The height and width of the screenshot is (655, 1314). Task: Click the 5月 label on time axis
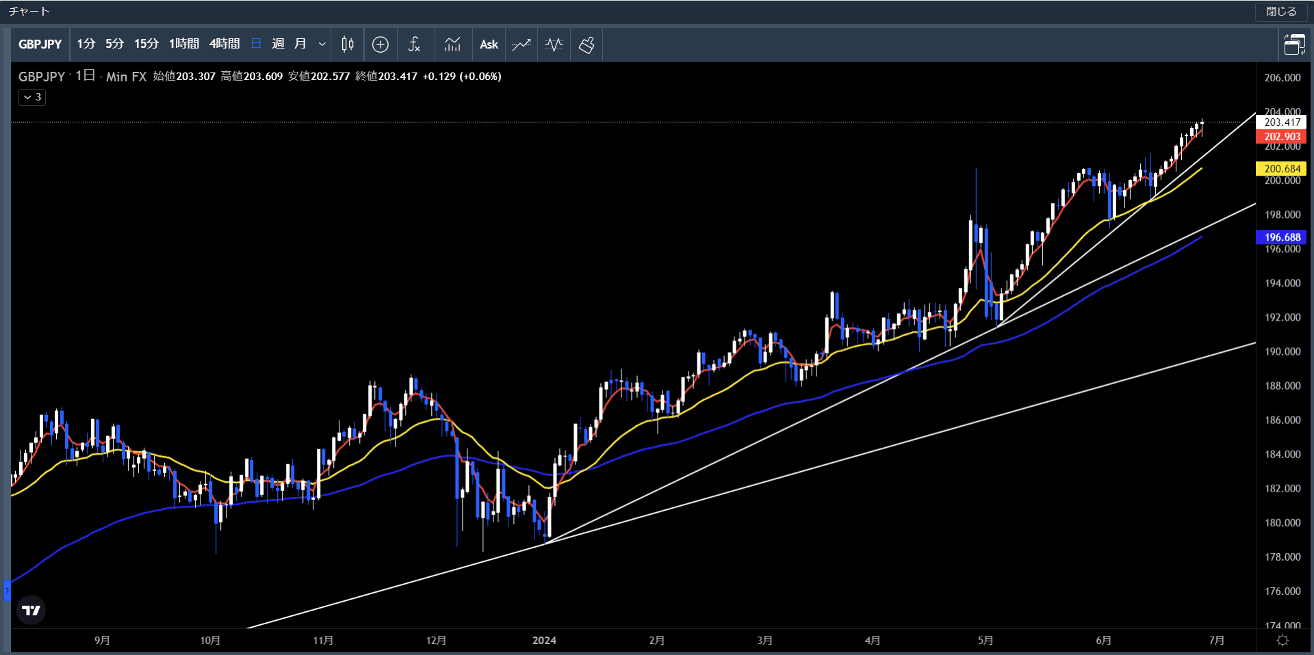(x=985, y=641)
